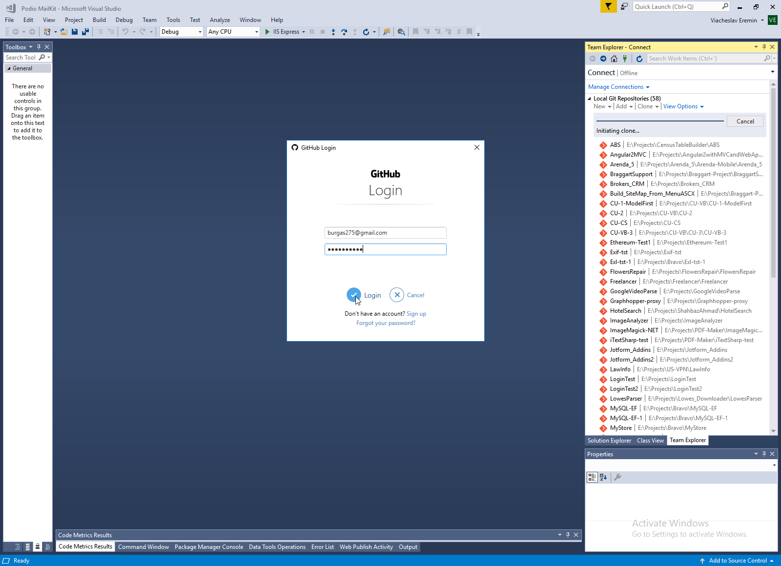Open the Build menu
Screen dimensions: 781x566
pyautogui.click(x=99, y=20)
